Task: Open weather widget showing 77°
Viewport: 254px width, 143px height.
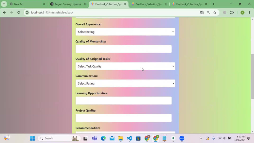Action: 7,138
